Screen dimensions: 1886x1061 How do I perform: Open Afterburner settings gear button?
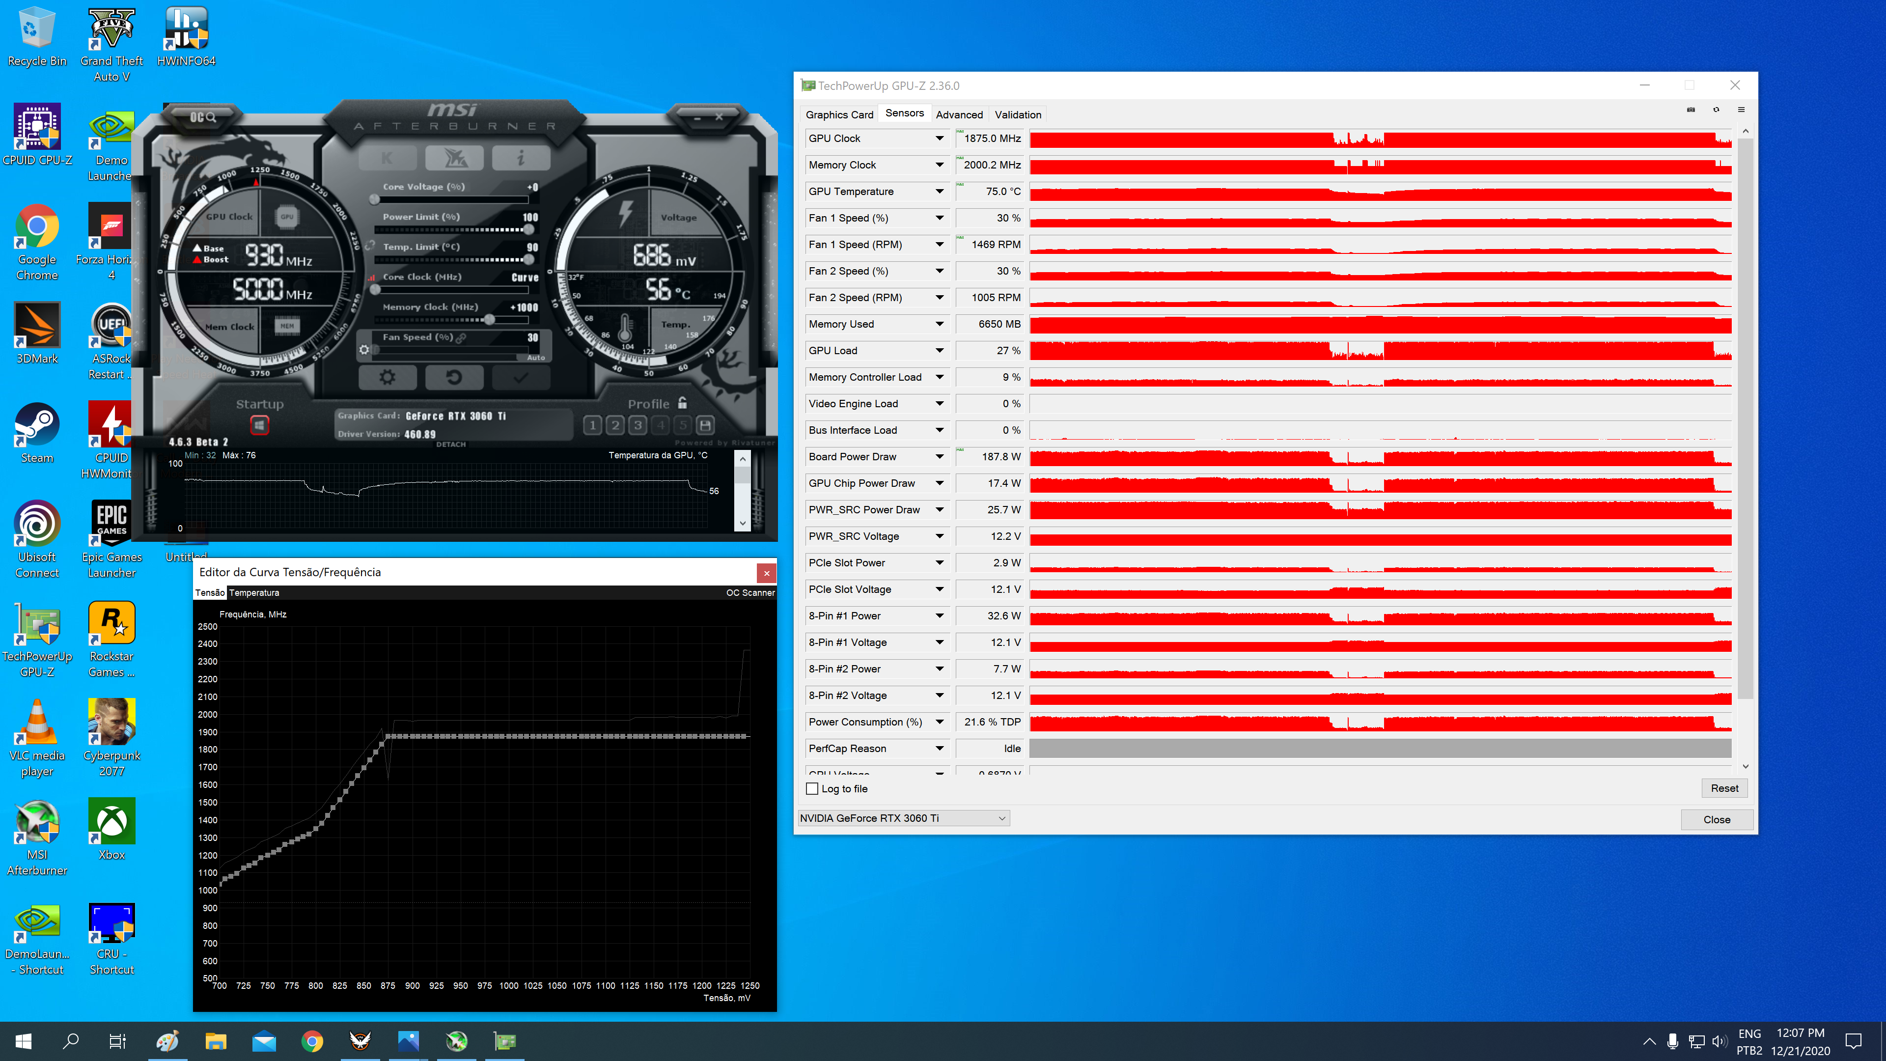[388, 377]
